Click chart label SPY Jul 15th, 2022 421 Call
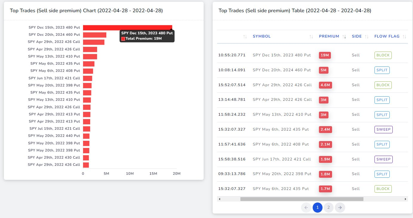This screenshot has height=218, width=413. click(55, 129)
